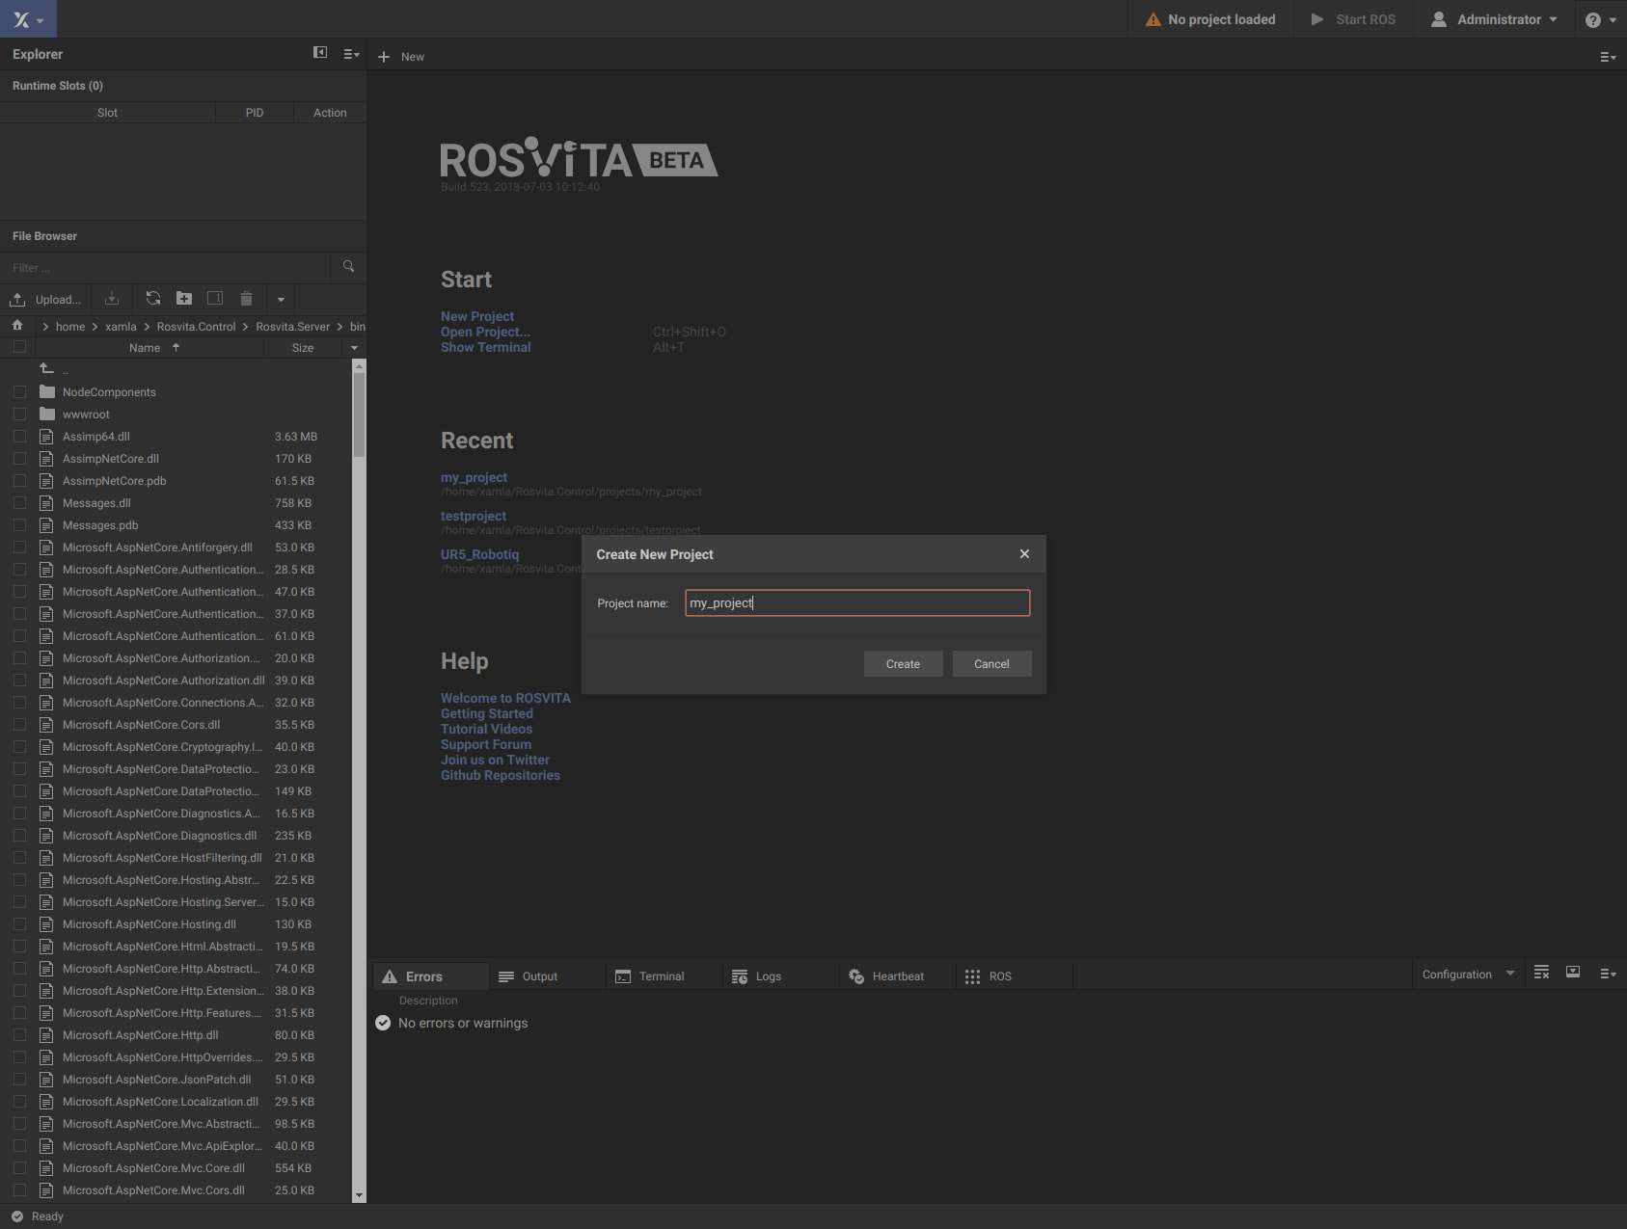This screenshot has width=1627, height=1229.
Task: Open the Github Repositories link
Action: pyautogui.click(x=501, y=775)
